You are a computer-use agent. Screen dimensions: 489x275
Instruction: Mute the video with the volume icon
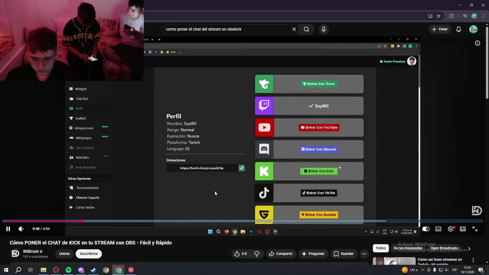pos(21,229)
